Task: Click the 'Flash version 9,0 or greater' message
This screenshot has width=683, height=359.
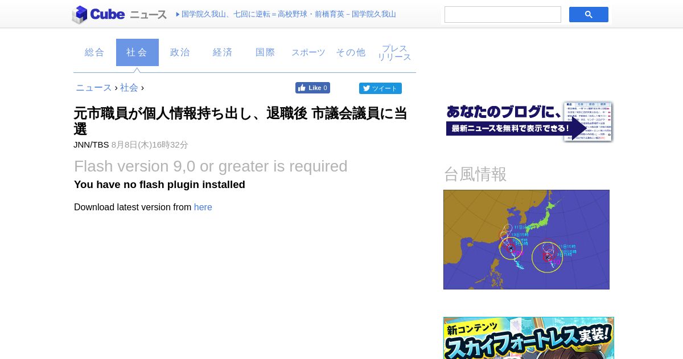Action: (x=211, y=166)
